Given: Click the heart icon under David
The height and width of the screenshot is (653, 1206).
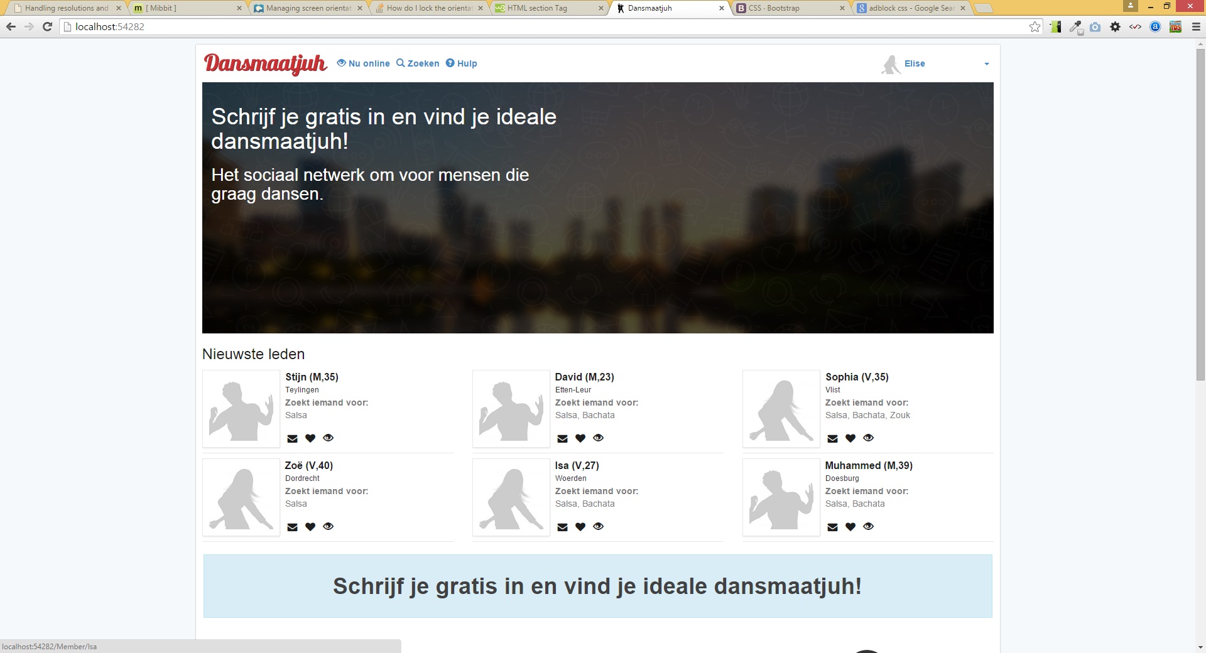Looking at the screenshot, I should coord(580,438).
